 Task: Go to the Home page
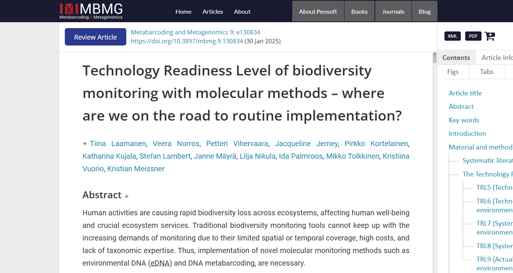pos(183,11)
